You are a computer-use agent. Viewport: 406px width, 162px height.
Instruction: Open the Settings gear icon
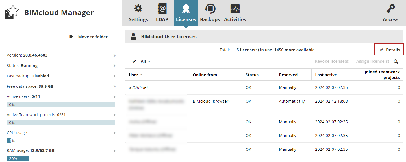tap(138, 9)
